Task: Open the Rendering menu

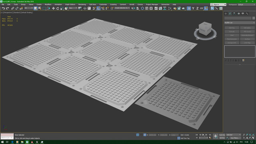Action: (x=82, y=4)
